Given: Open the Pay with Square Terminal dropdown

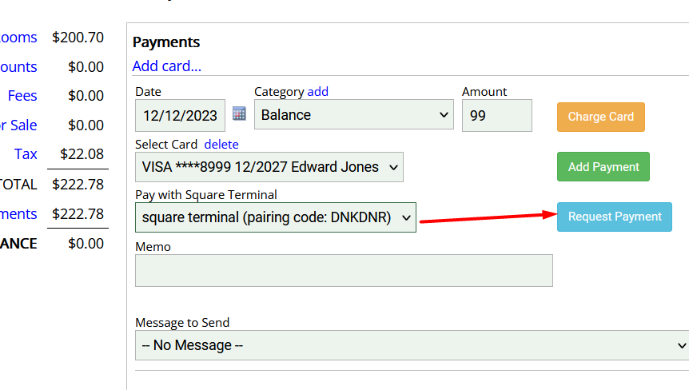Looking at the screenshot, I should [275, 217].
